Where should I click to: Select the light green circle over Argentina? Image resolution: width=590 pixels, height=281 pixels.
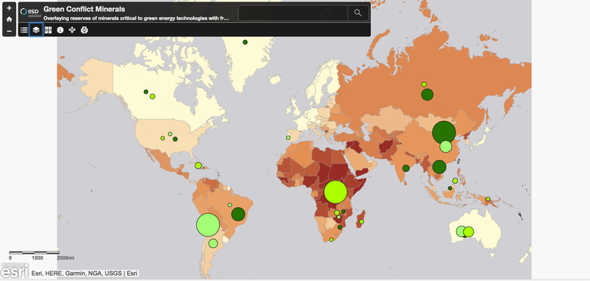pyautogui.click(x=213, y=243)
